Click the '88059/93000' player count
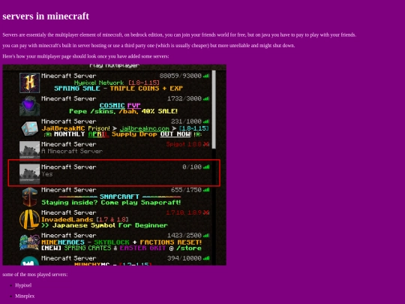This screenshot has height=304, width=405. (x=180, y=76)
